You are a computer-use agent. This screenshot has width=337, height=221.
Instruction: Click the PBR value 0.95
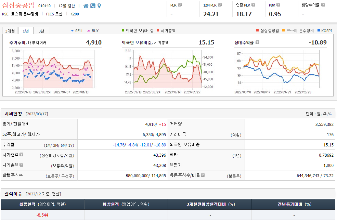[275, 14]
